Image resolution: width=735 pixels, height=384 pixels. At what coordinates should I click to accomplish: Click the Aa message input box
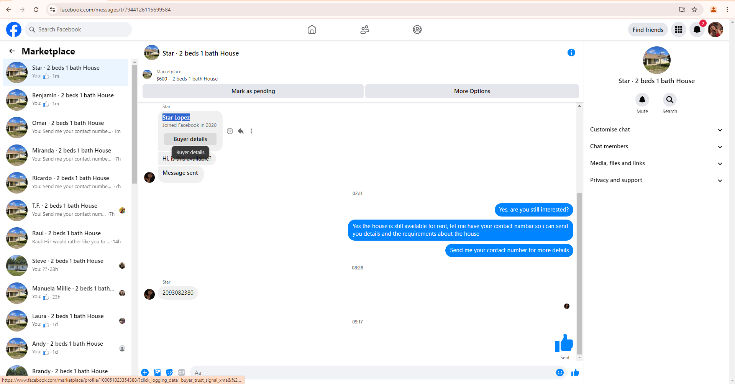point(372,373)
